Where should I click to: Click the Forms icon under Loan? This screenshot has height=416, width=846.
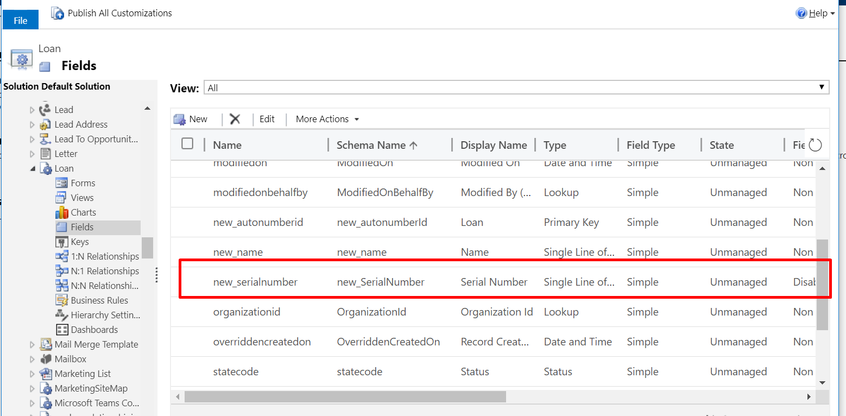tap(61, 183)
